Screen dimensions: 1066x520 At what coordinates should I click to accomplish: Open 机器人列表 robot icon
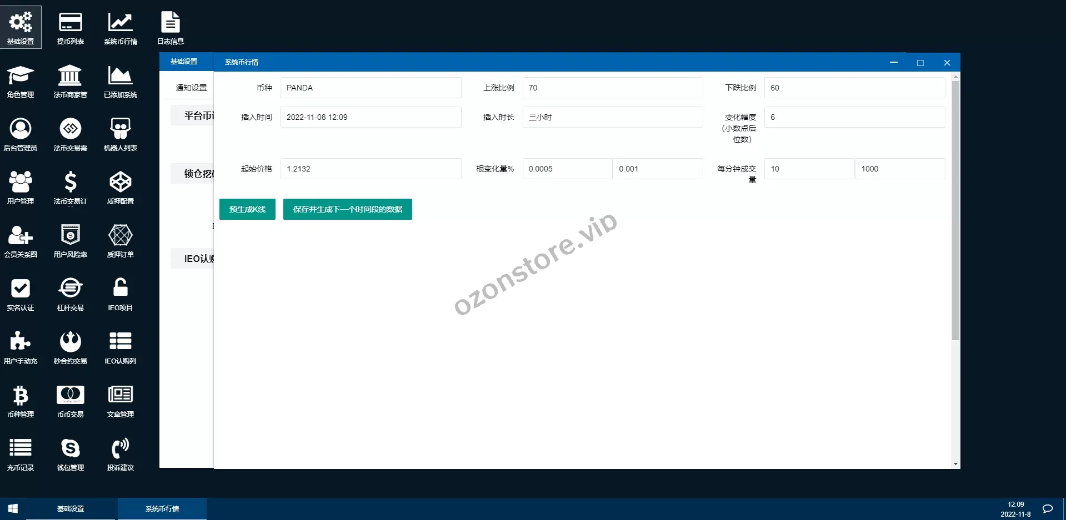(x=120, y=134)
